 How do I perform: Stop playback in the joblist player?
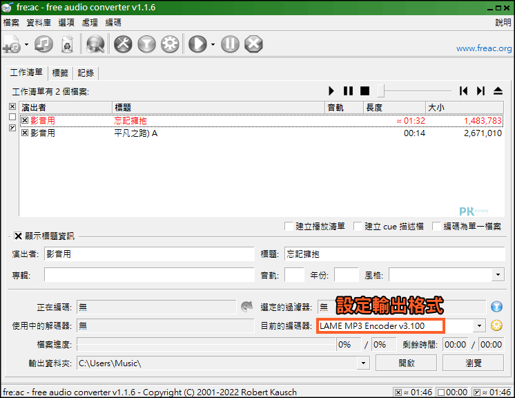click(365, 91)
